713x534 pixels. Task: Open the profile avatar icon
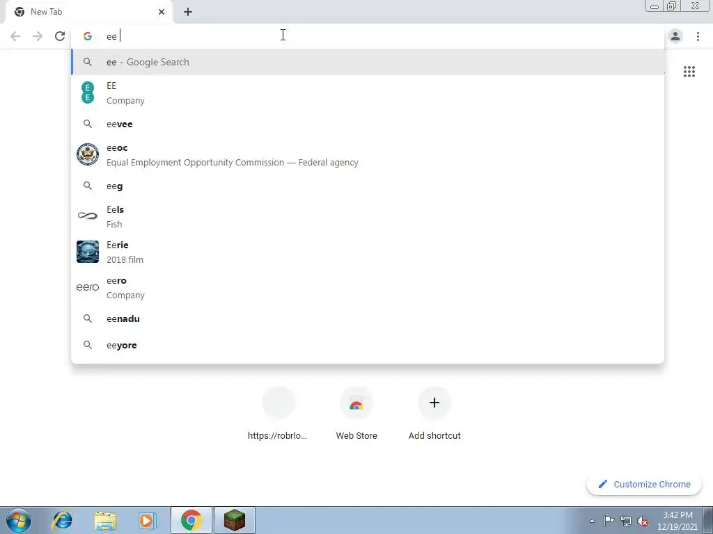coord(675,36)
